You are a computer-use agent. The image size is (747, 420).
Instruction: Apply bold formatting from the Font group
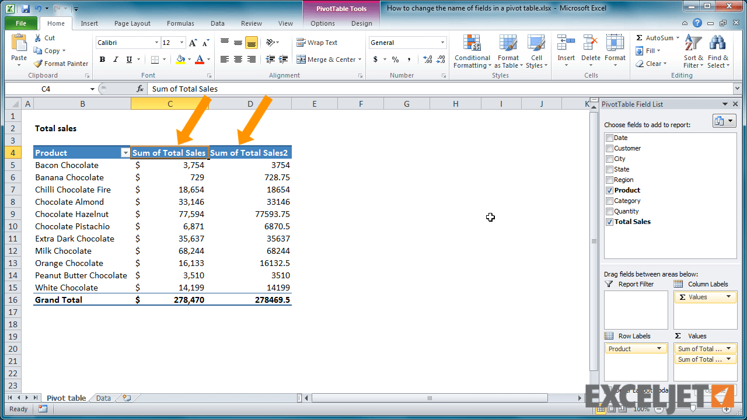(x=102, y=60)
